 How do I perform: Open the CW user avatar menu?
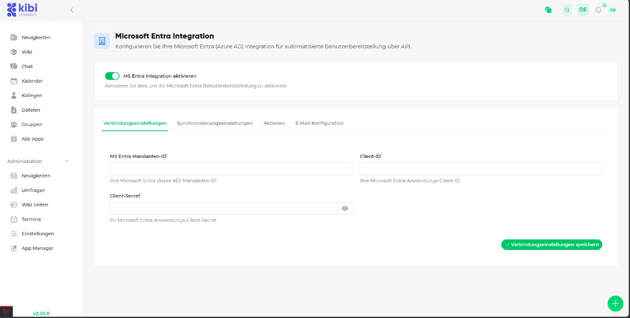613,10
